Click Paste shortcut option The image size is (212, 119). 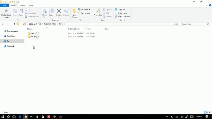click(32, 16)
